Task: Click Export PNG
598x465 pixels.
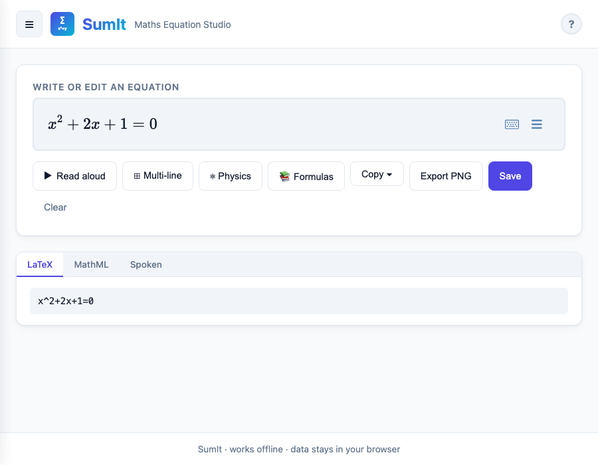Action: [445, 175]
